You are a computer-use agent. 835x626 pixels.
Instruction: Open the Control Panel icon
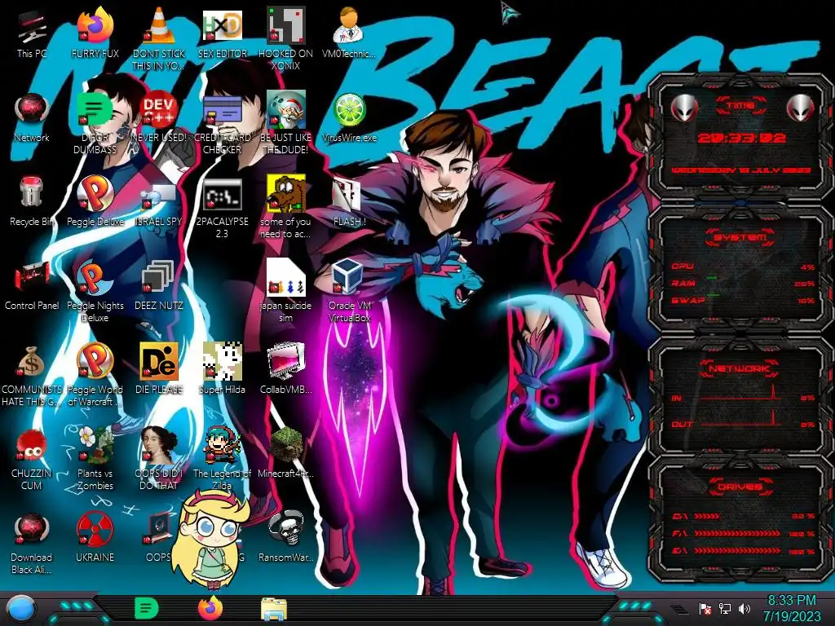pos(32,278)
